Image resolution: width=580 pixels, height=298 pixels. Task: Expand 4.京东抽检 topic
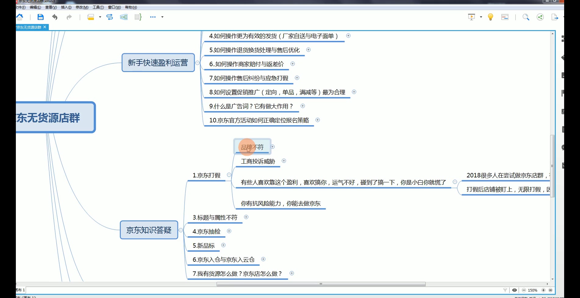pyautogui.click(x=229, y=231)
